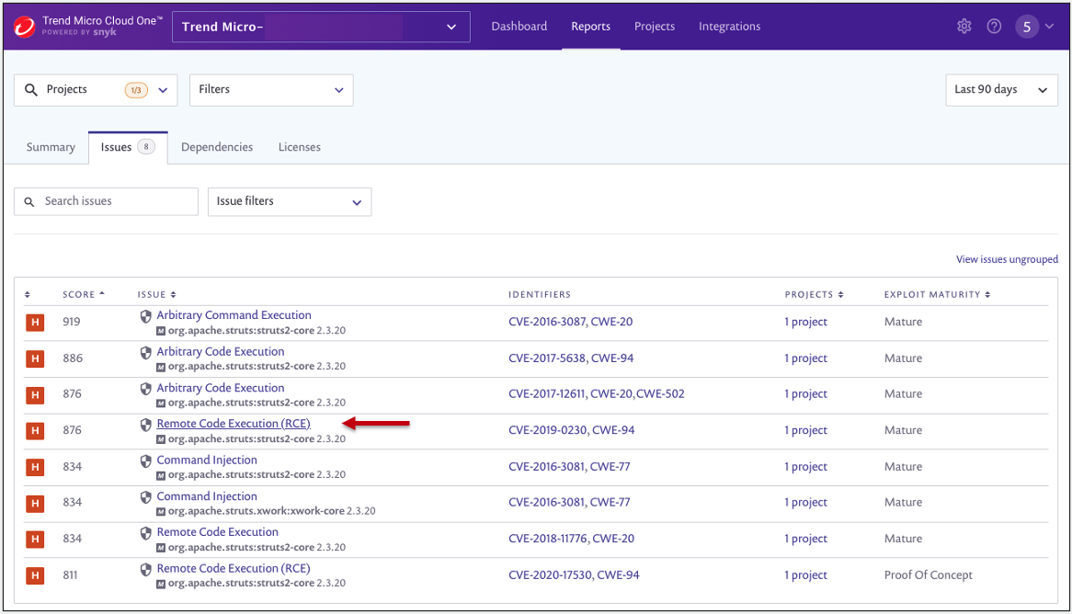Open 1 project link for CVE-2019-0230
Viewport: 1072px width, 614px height.
(805, 431)
